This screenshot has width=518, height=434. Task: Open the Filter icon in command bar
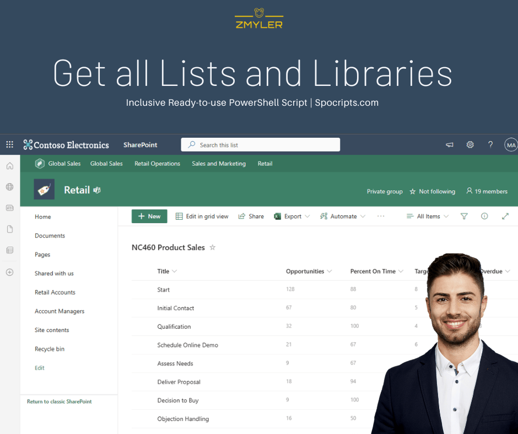coord(466,216)
